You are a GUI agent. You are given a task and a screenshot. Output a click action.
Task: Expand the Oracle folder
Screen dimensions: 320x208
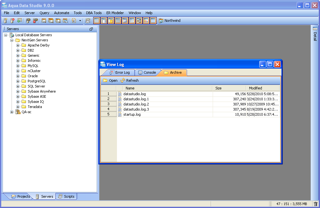coord(18,76)
